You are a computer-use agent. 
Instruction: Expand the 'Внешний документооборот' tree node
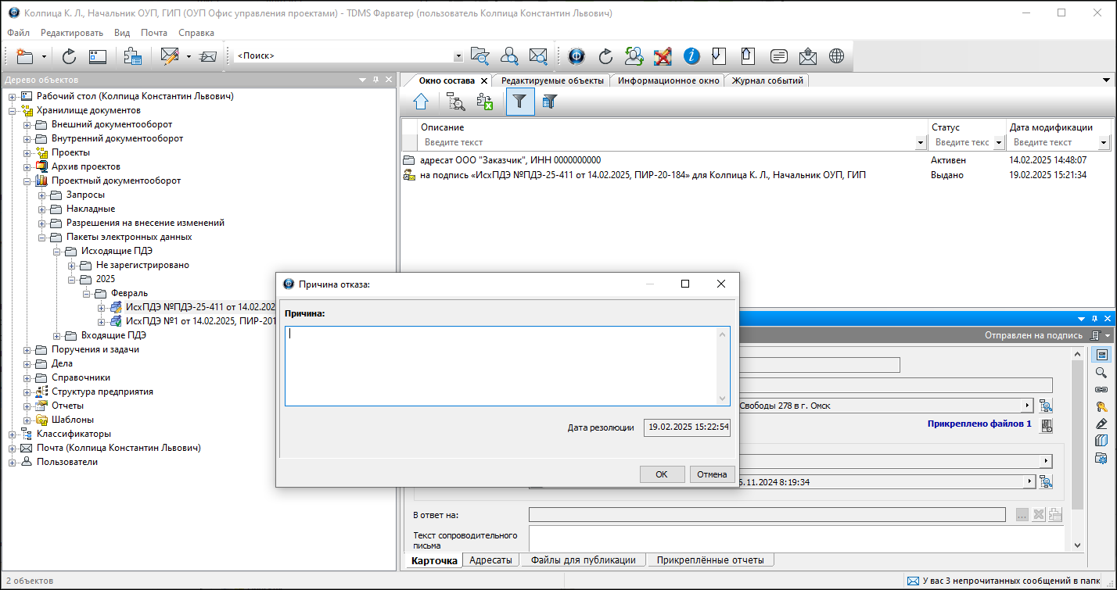(27, 124)
